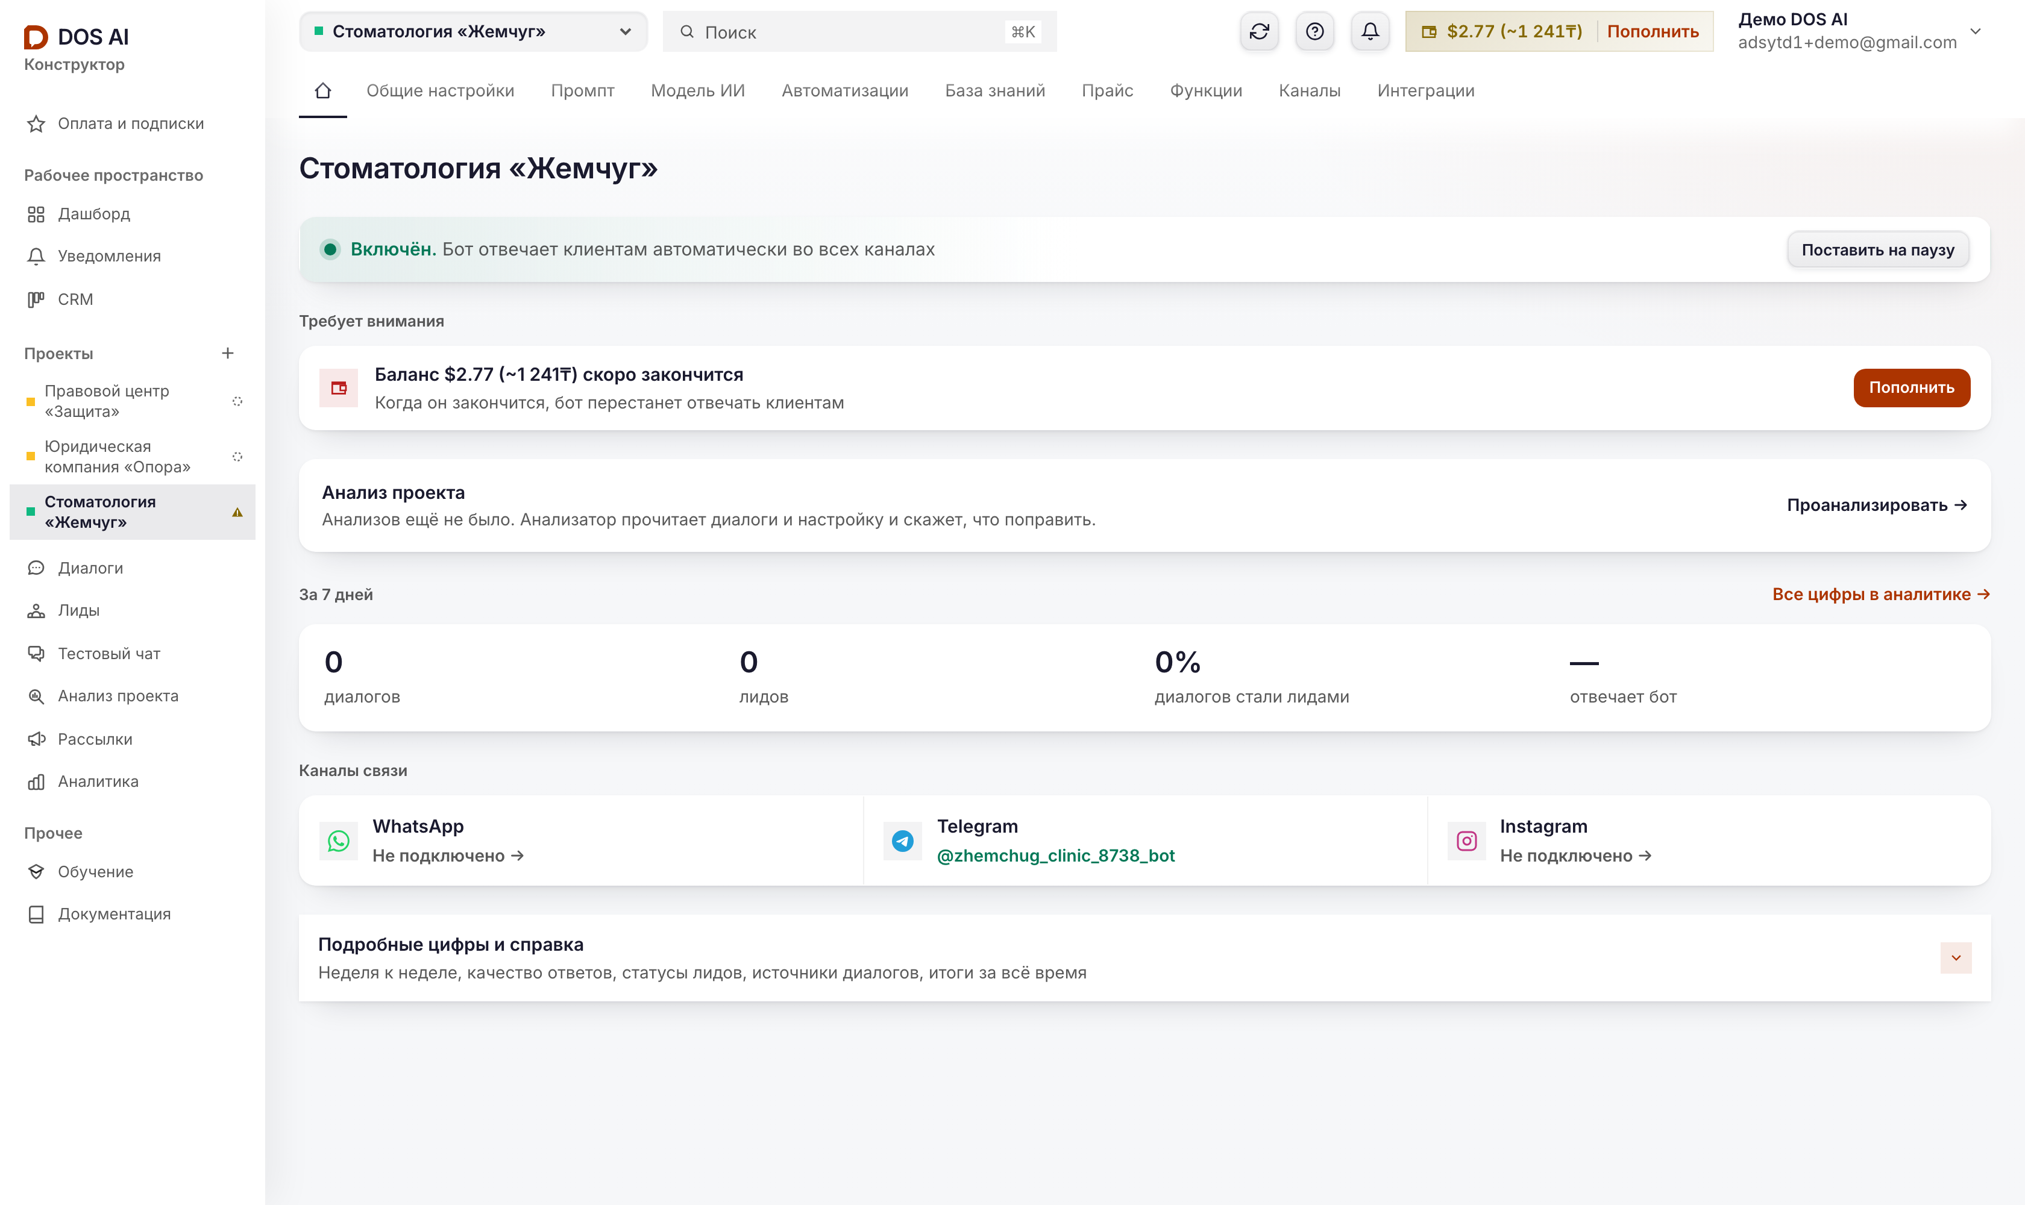
Task: Pause the bot with Поставить на паузу
Action: point(1877,250)
